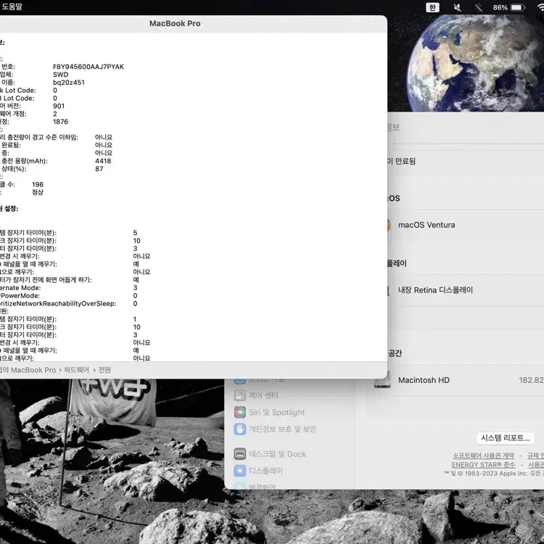The width and height of the screenshot is (544, 544).
Task: Click macOS Ventura in System Settings
Action: (426, 225)
